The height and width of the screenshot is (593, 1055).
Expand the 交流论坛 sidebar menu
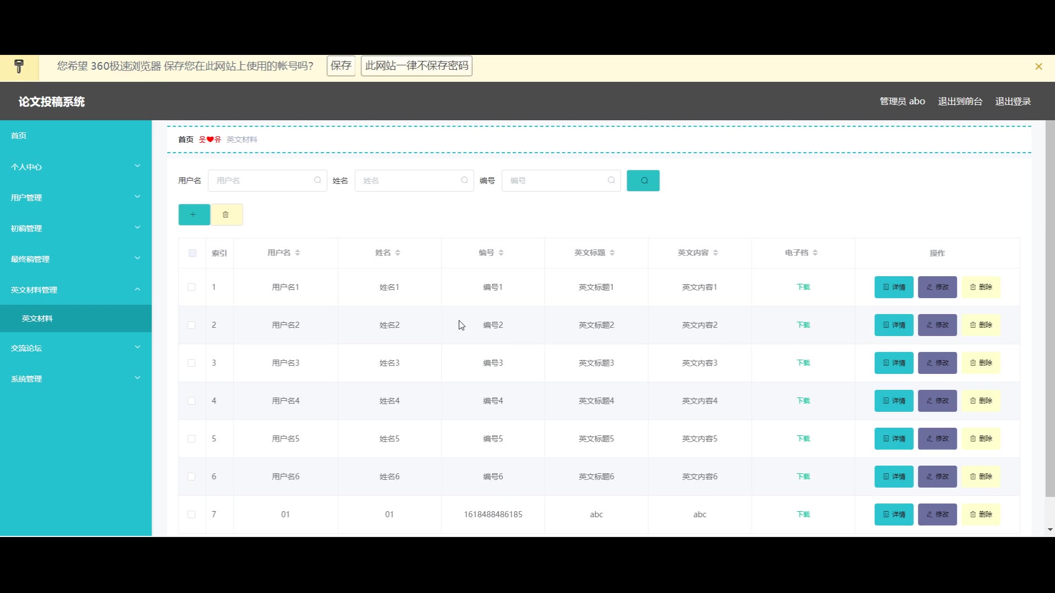76,348
